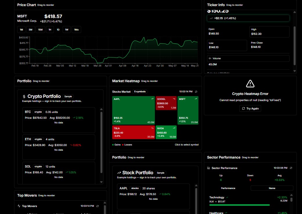Screen dimensions: 302x214
Task: Click ETH 0.62% down-trend icon
Action: (71, 145)
